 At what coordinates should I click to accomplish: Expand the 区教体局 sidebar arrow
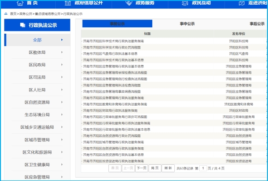pos(62,52)
